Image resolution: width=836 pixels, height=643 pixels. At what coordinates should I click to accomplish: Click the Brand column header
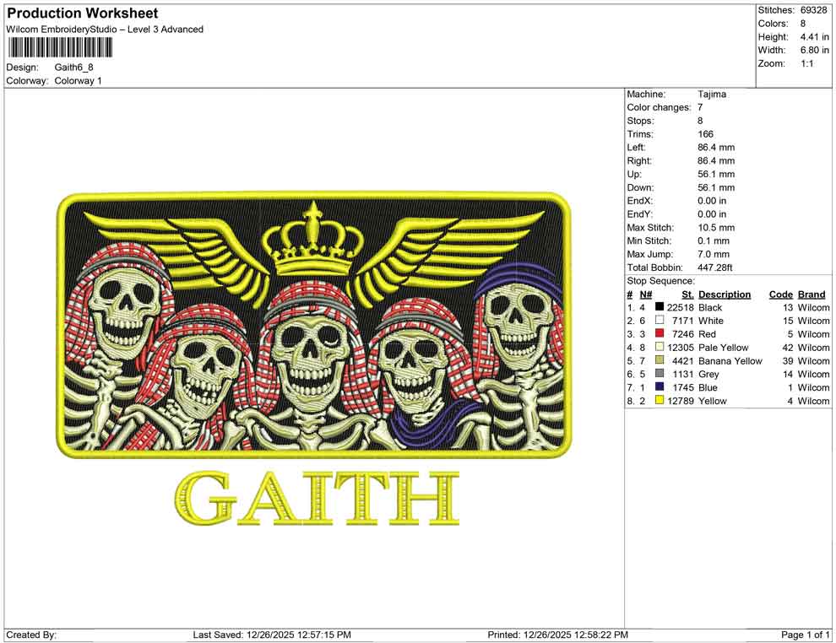coord(811,294)
